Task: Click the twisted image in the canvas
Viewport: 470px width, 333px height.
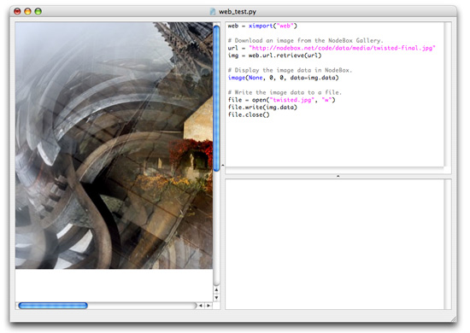Action: 114,145
